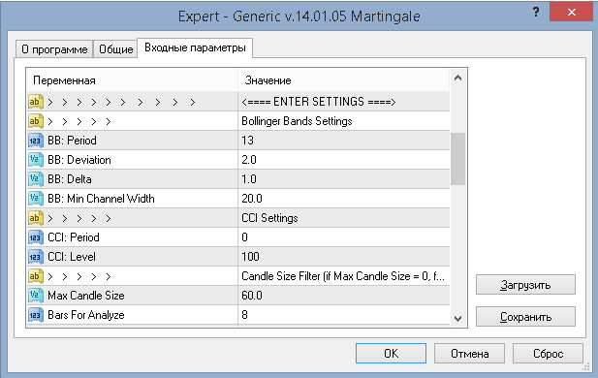Confirm with the OK button

(x=391, y=353)
